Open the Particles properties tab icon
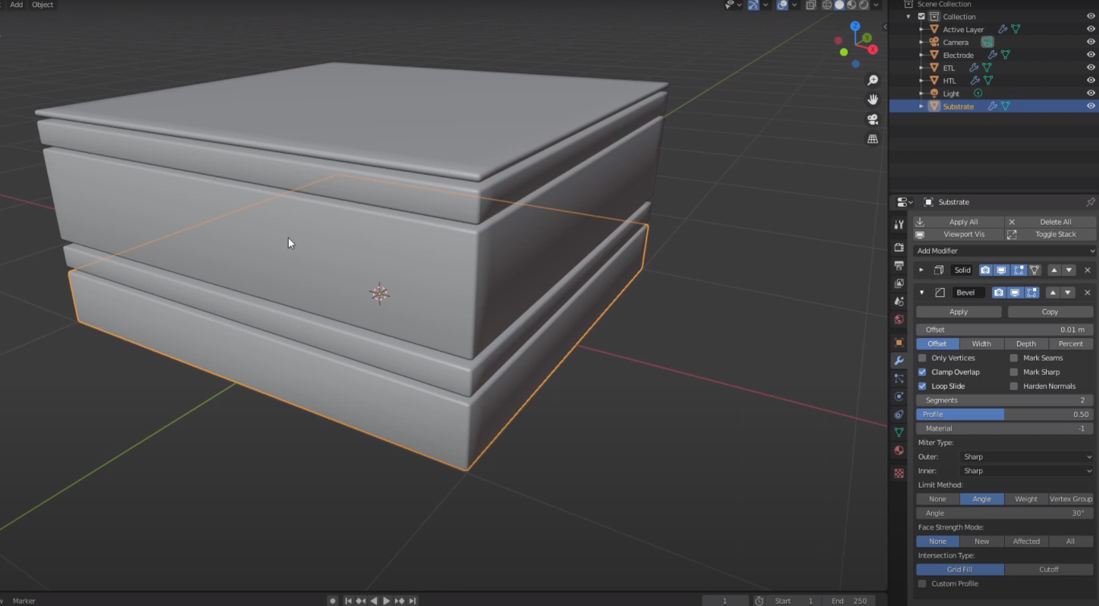The width and height of the screenshot is (1099, 606). [x=899, y=378]
